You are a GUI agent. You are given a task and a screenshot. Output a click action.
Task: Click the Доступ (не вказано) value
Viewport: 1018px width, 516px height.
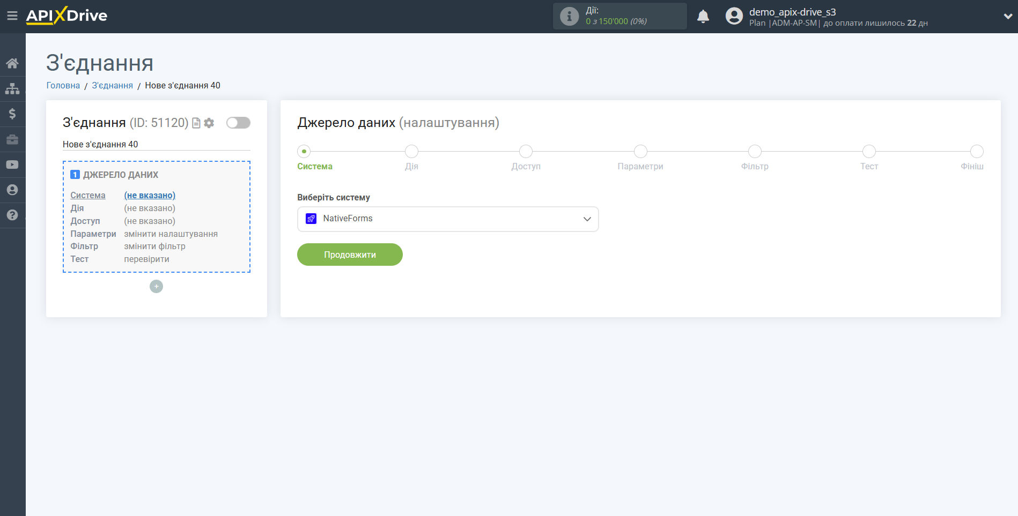(x=150, y=221)
